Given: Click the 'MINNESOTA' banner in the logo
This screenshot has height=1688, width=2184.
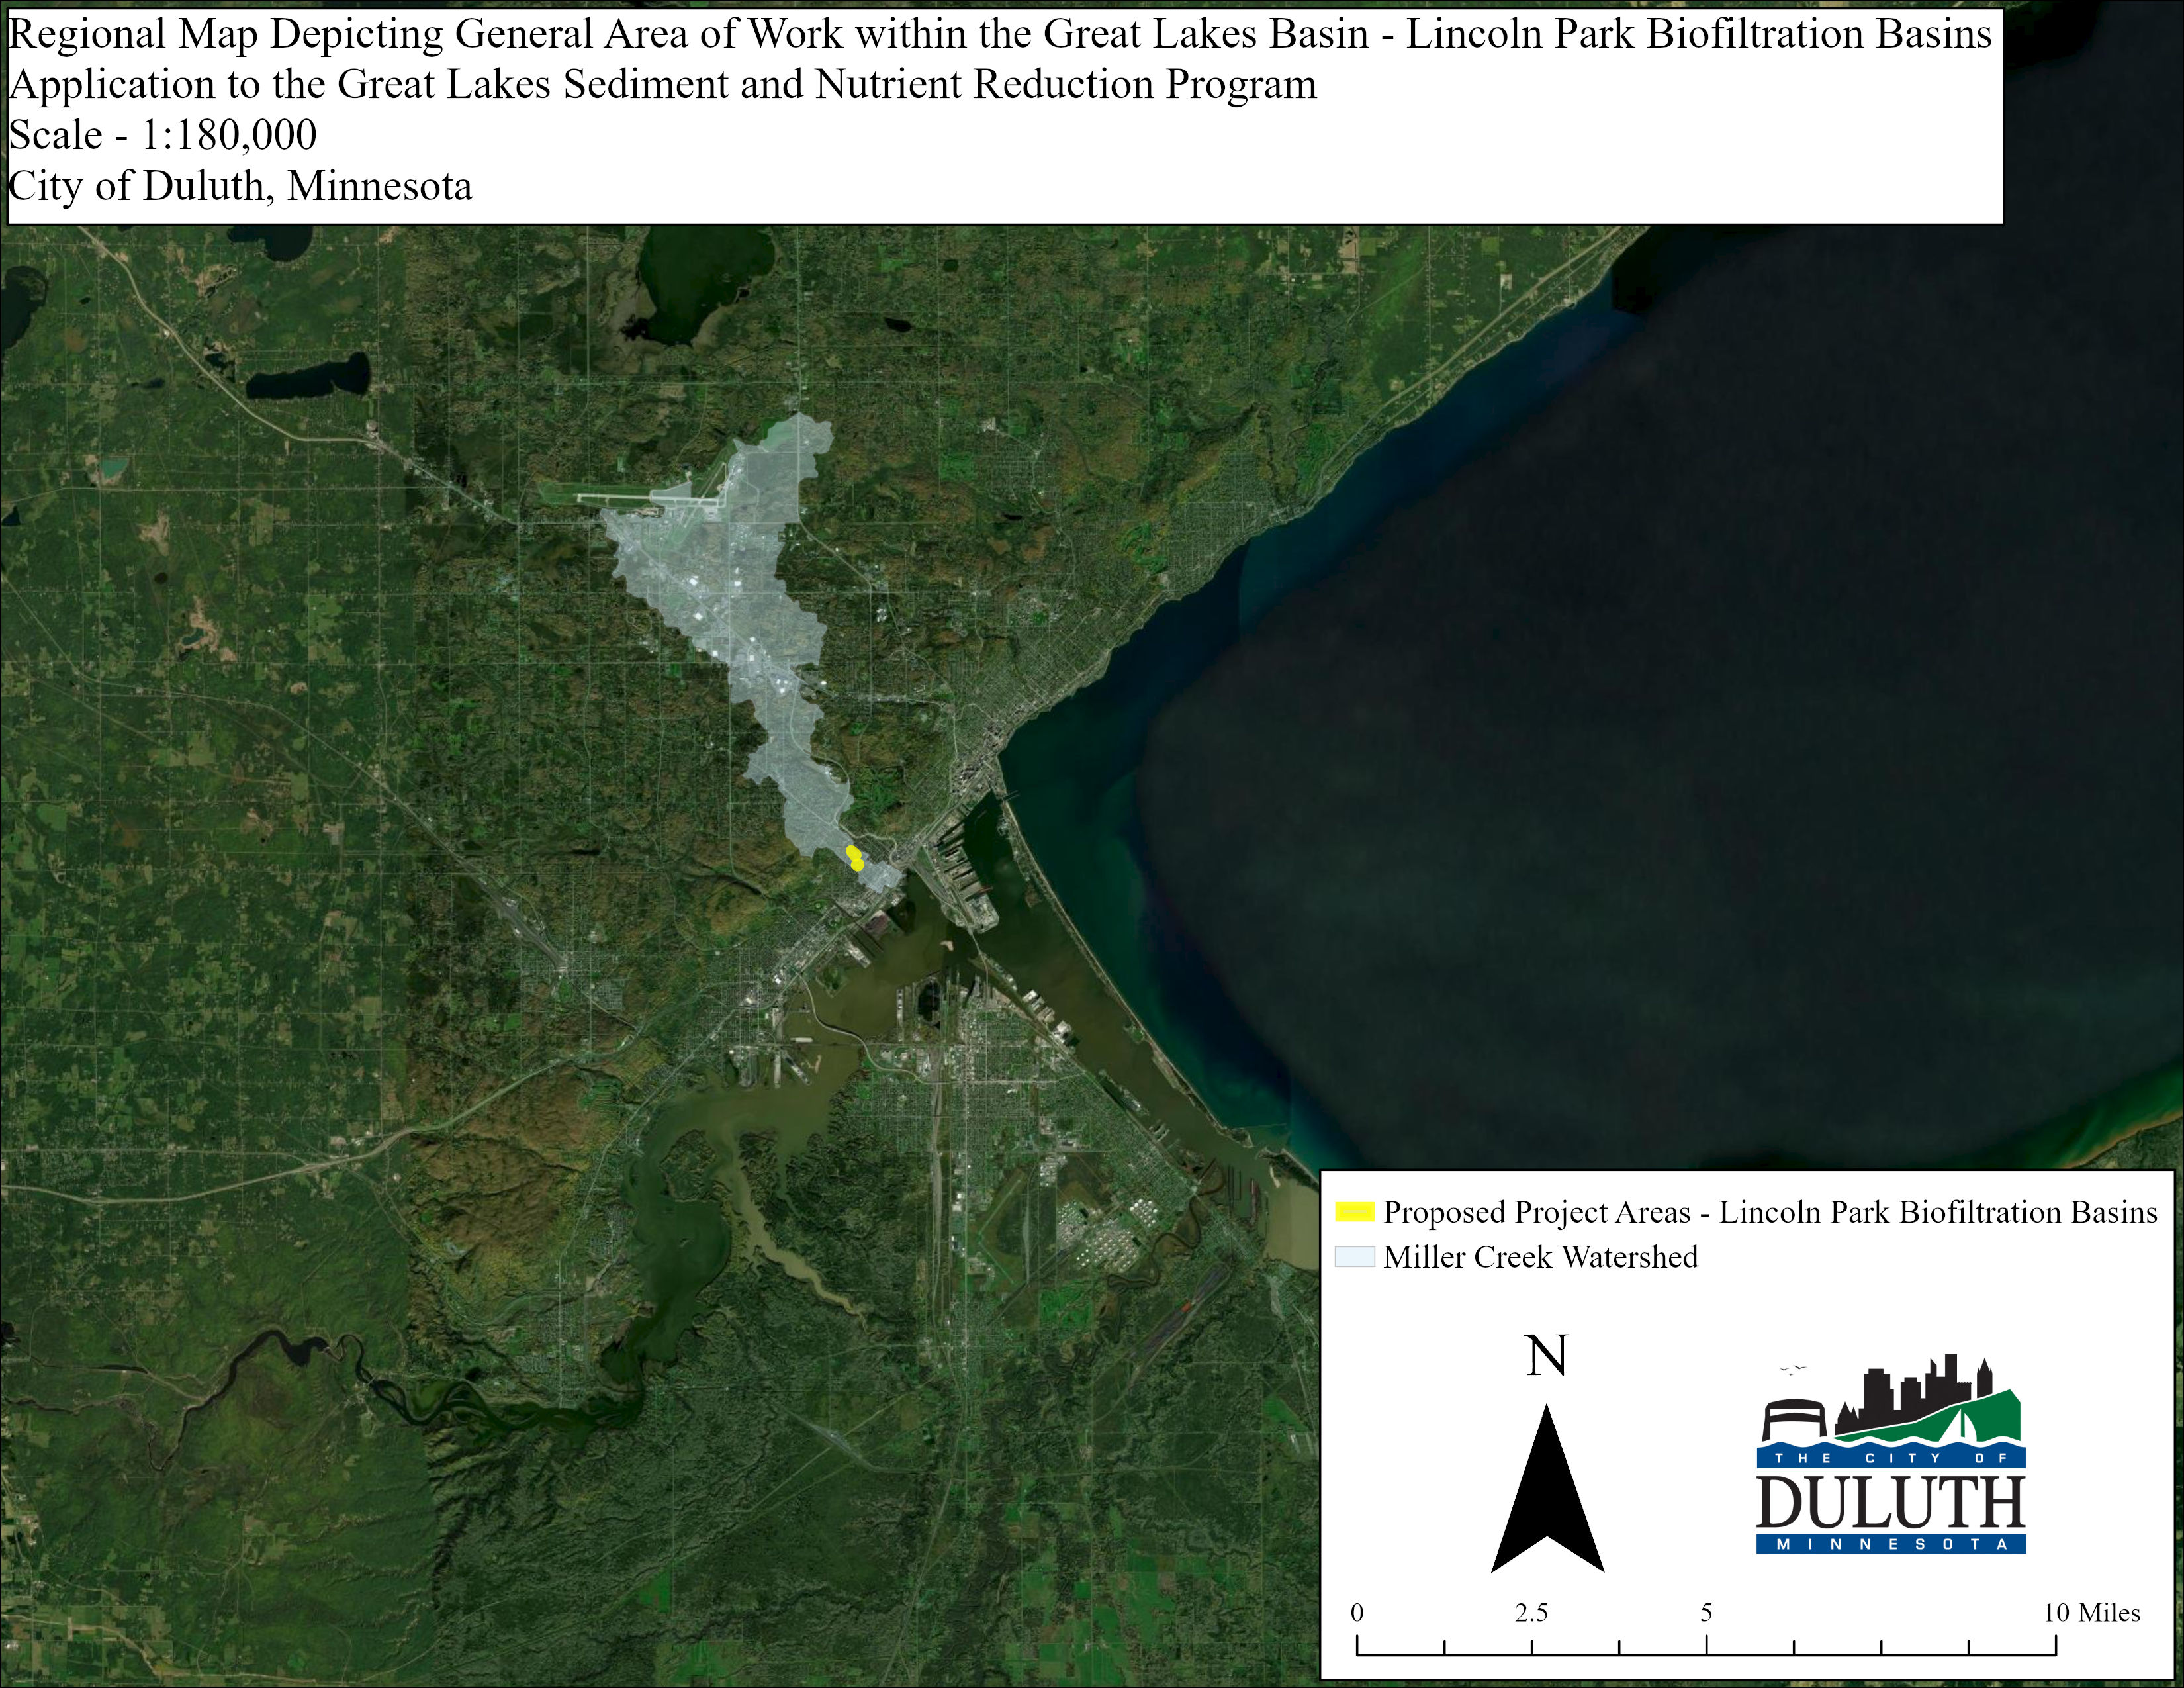Looking at the screenshot, I should click(1890, 1545).
